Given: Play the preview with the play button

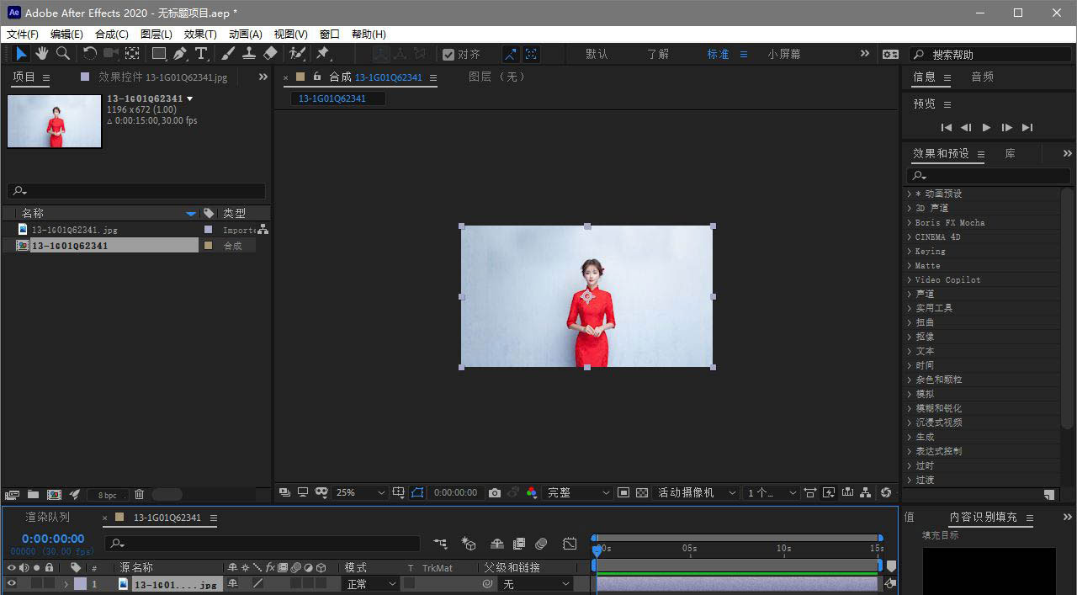Looking at the screenshot, I should tap(986, 127).
